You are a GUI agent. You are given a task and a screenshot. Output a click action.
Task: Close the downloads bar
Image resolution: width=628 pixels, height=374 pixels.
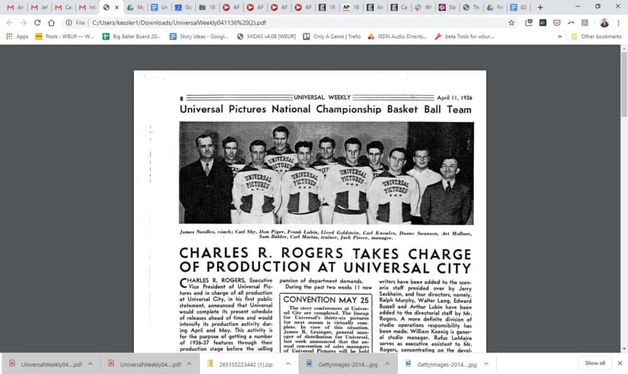[x=620, y=363]
